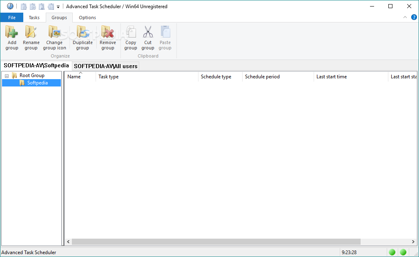Click Softpedia folder icon in tree

pos(22,83)
